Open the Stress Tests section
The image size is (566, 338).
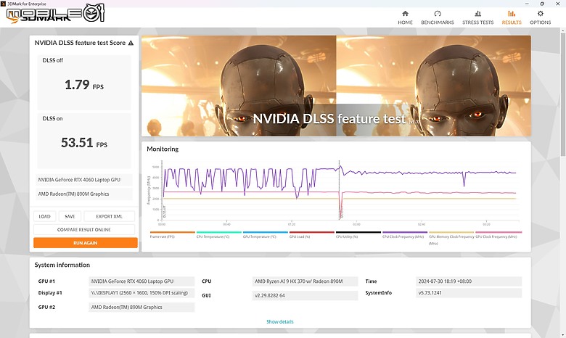point(478,17)
